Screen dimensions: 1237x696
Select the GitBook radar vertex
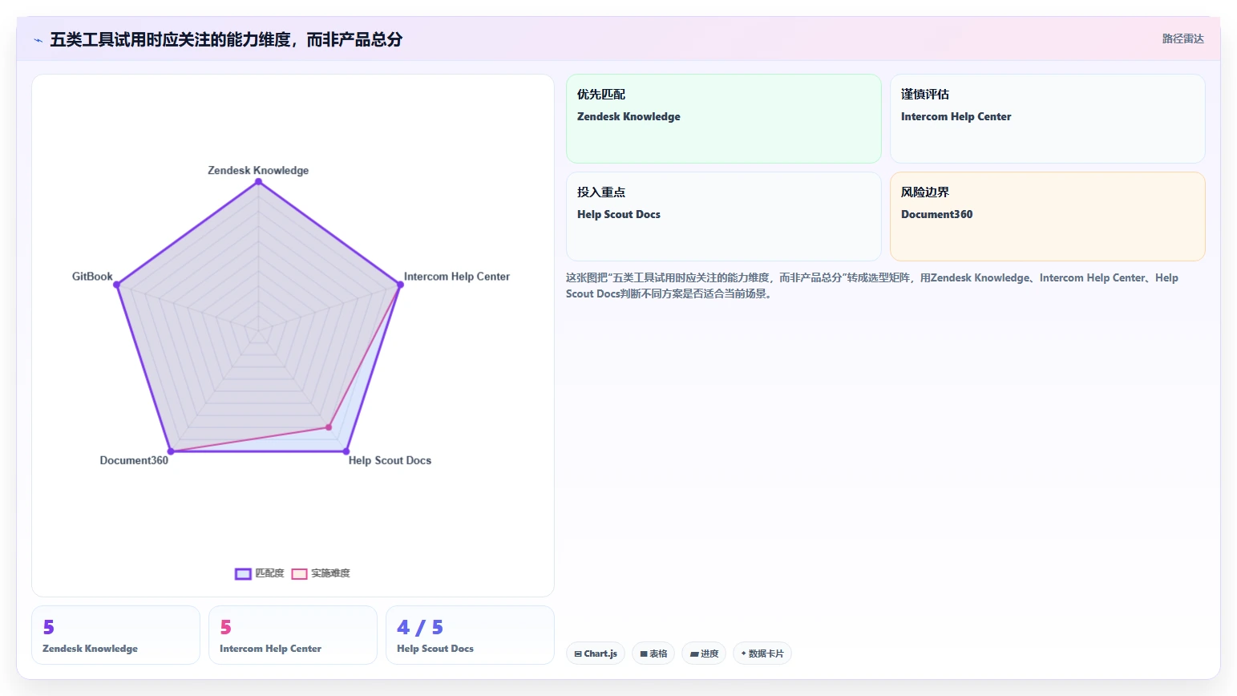coord(117,285)
